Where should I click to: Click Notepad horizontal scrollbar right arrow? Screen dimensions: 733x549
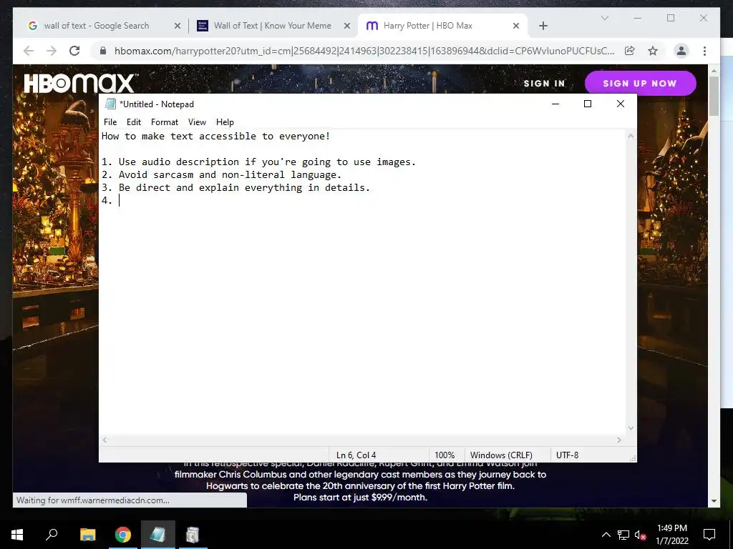619,440
